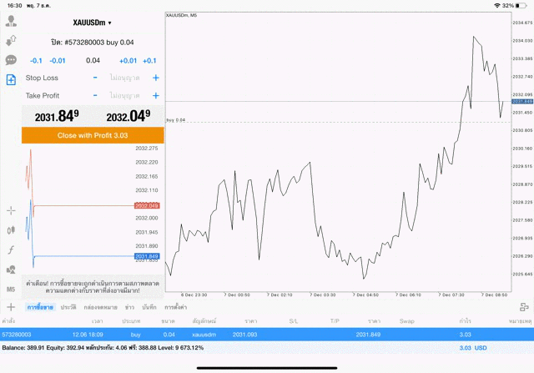Click the Take Profit value field
This screenshot has width=534, height=373.
[x=125, y=95]
